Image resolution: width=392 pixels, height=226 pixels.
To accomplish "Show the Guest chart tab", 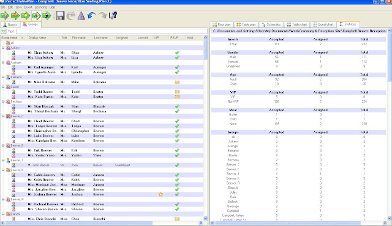I will click(x=323, y=24).
